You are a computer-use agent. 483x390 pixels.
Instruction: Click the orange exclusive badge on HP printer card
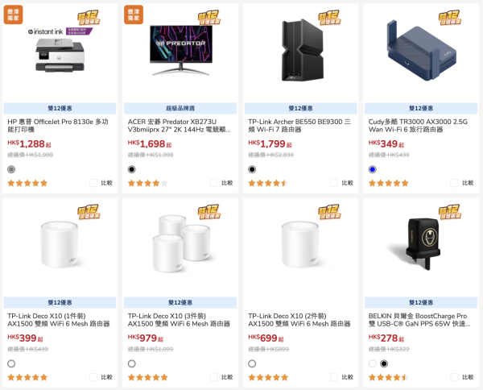click(13, 15)
